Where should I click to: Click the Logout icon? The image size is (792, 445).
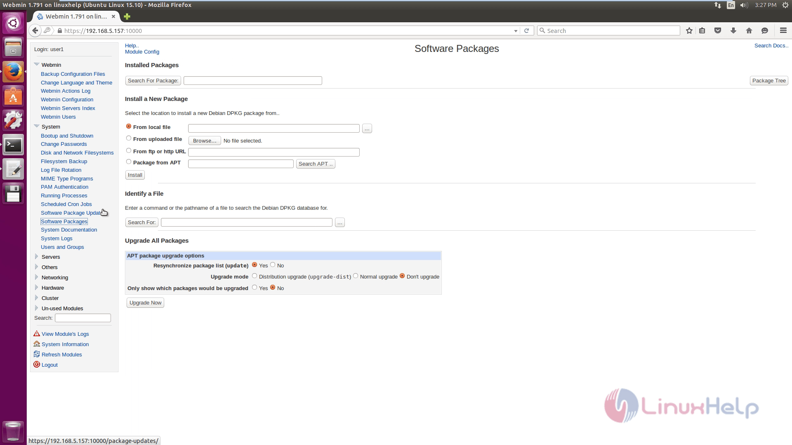[36, 364]
